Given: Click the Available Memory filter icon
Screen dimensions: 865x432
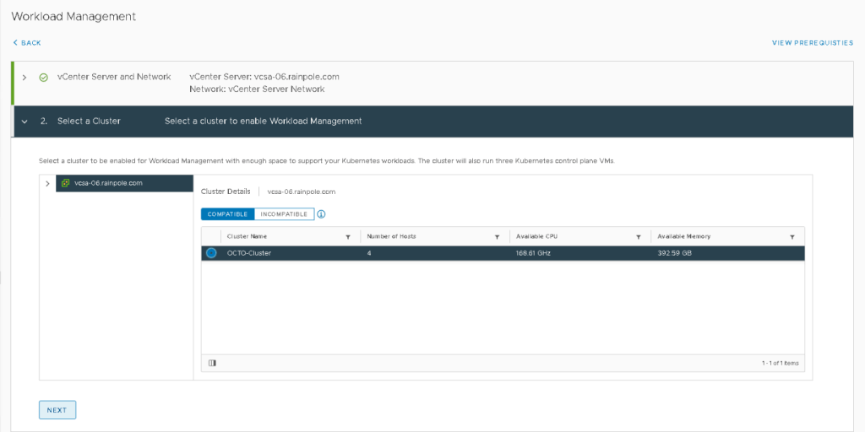Looking at the screenshot, I should [x=792, y=237].
